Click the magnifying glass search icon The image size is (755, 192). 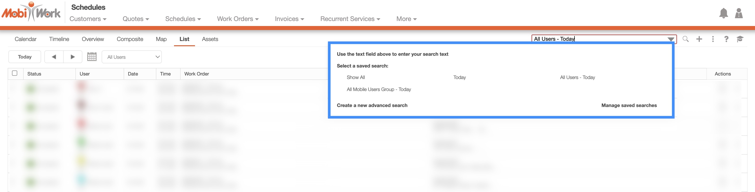[x=685, y=39]
